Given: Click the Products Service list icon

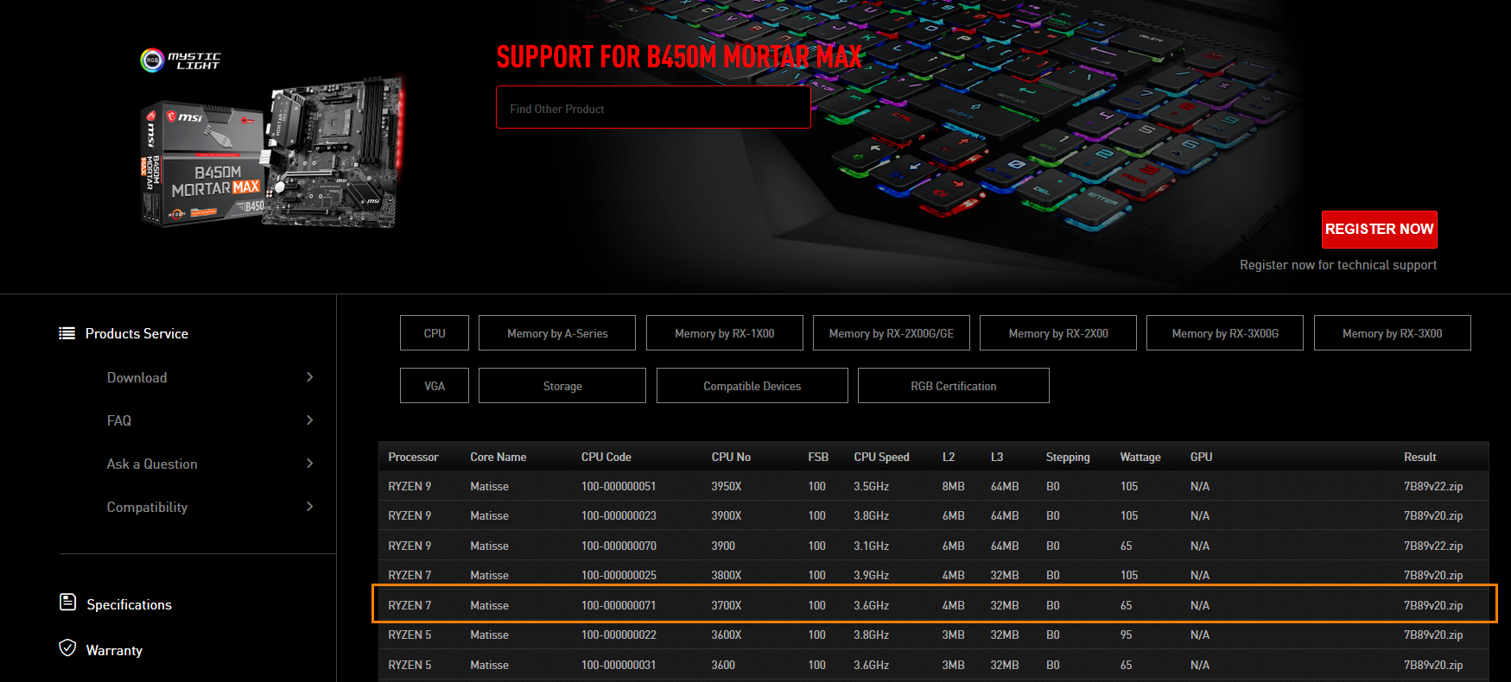Looking at the screenshot, I should pyautogui.click(x=67, y=333).
